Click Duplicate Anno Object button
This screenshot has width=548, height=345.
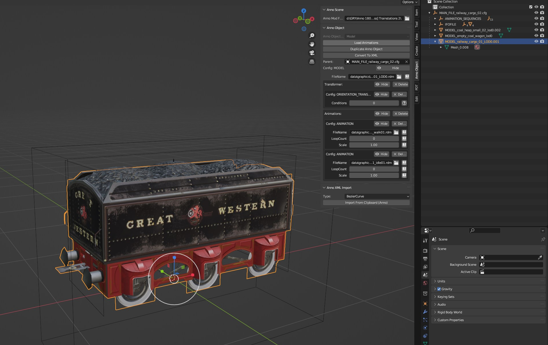pos(366,49)
